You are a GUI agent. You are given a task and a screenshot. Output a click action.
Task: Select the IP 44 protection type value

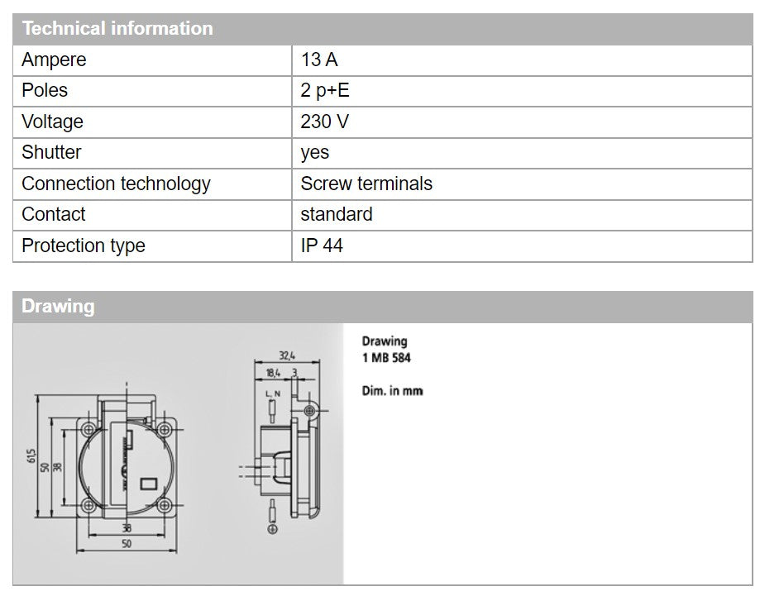(x=318, y=246)
